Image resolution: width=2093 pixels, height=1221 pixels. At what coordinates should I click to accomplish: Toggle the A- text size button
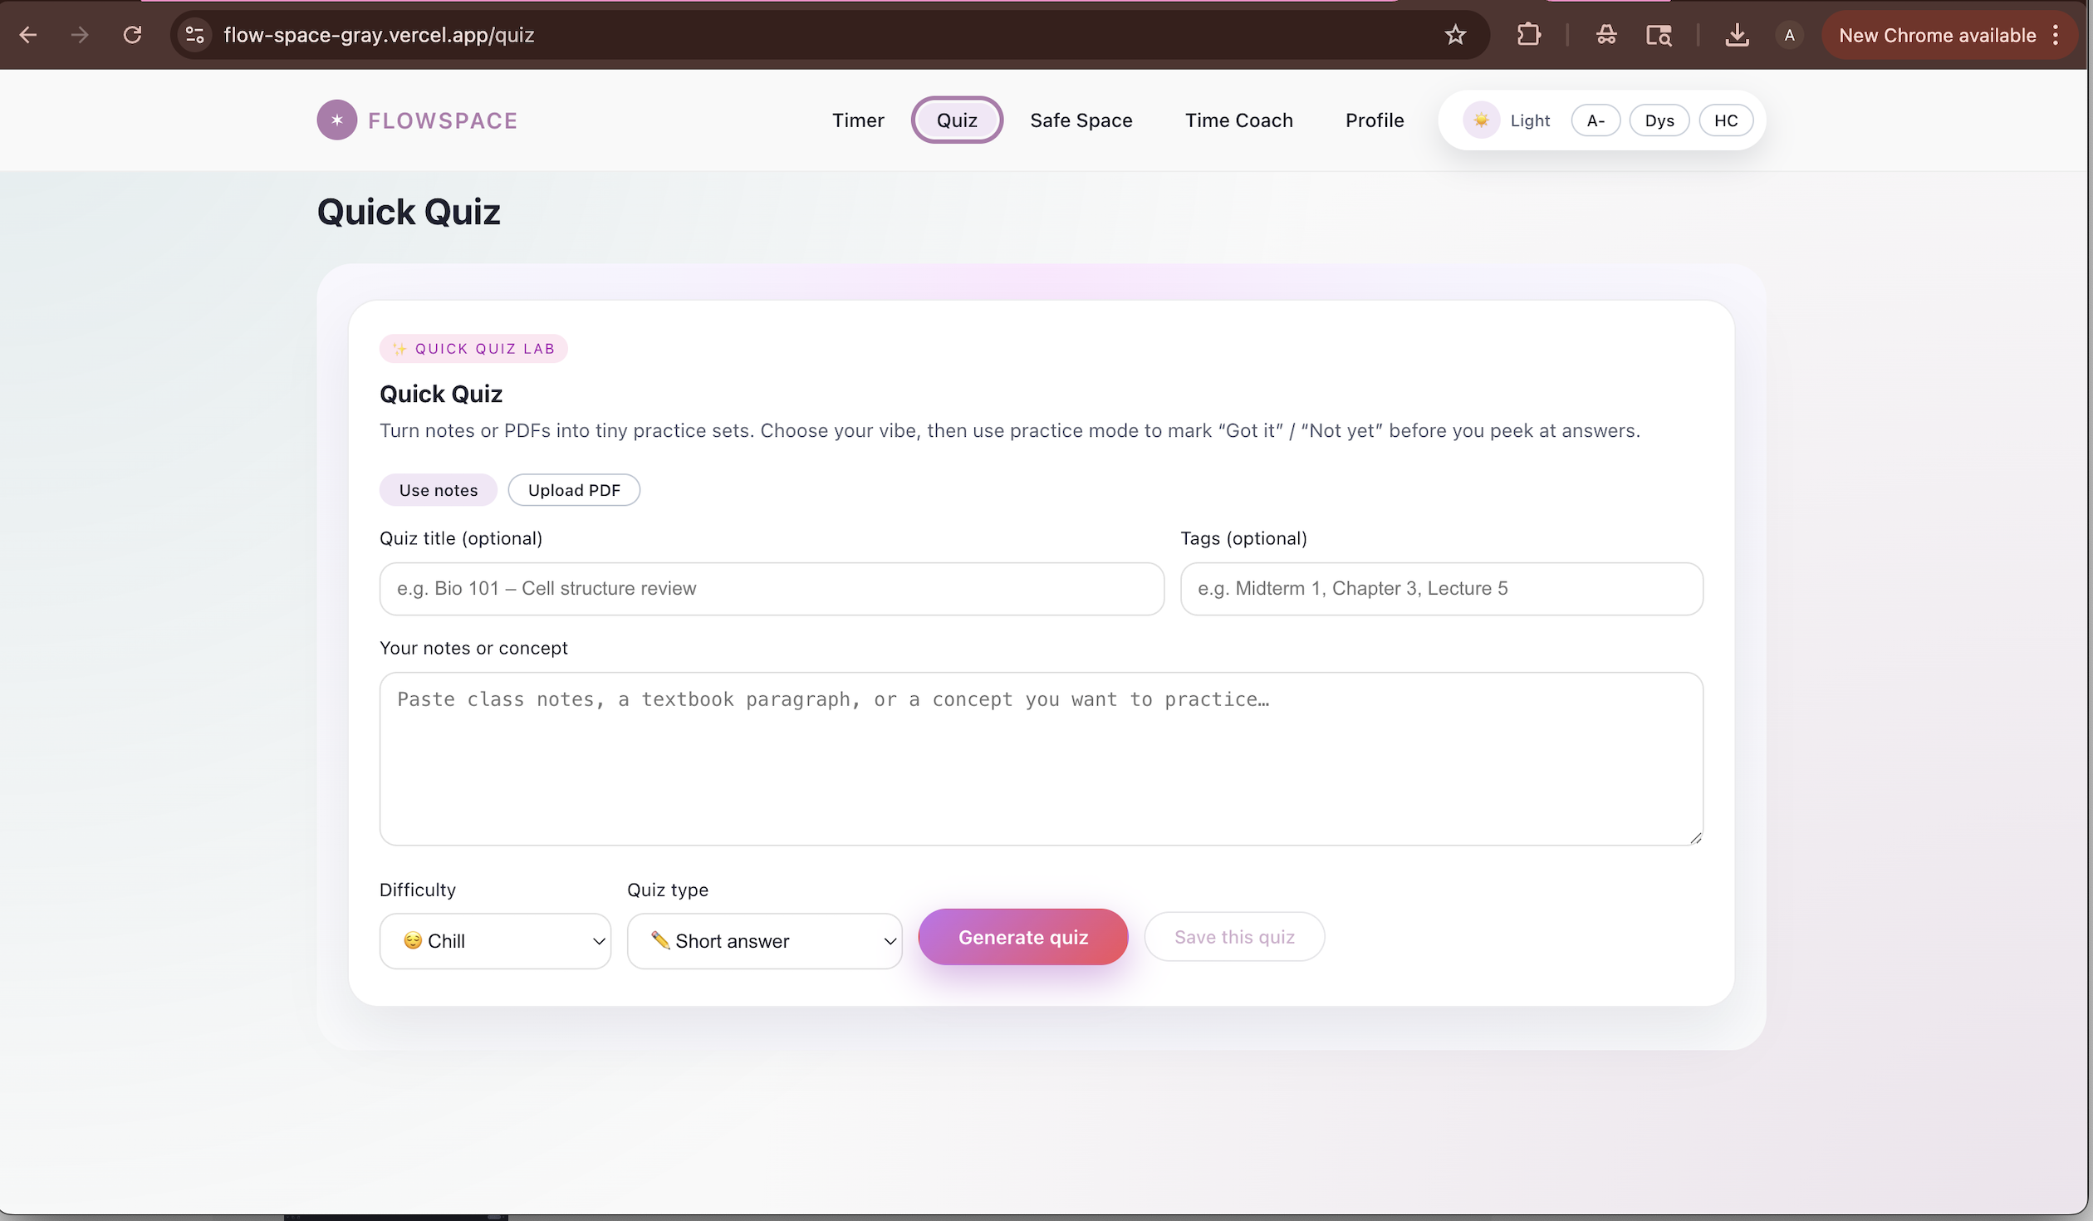1595,120
